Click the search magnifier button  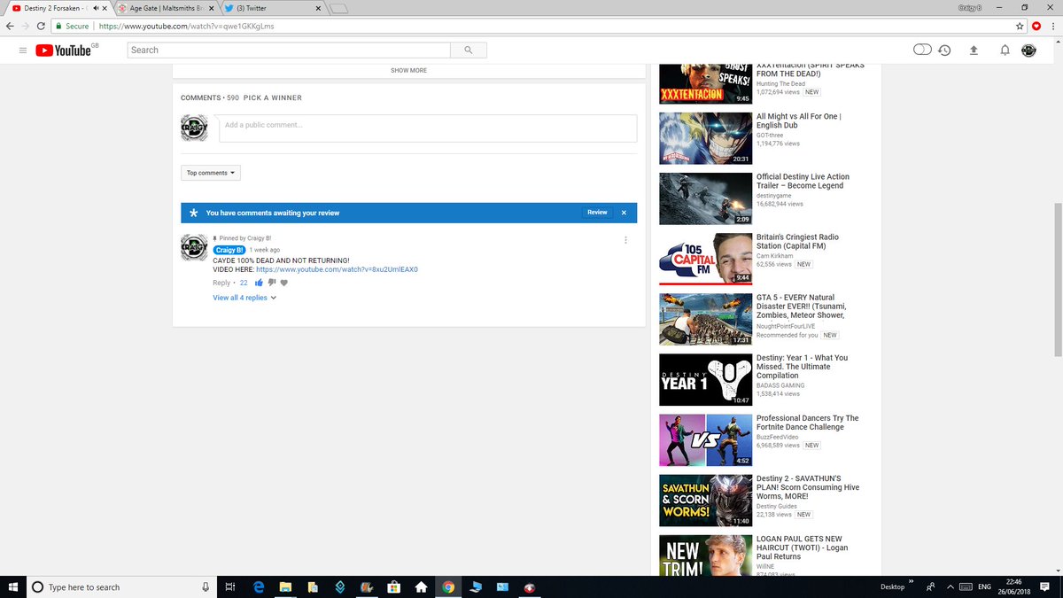469,50
